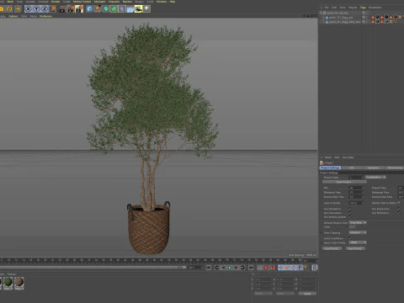
Task: Toggle Use Expression checkbox
Action: pos(399,209)
